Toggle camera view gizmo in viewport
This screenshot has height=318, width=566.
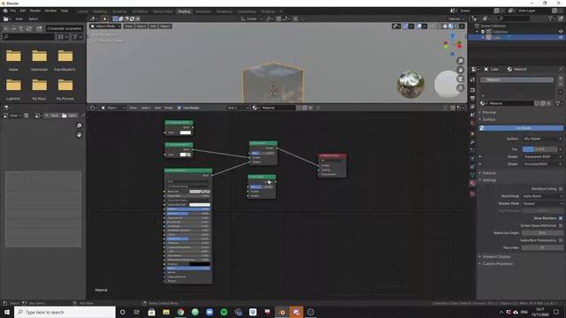pos(460,79)
